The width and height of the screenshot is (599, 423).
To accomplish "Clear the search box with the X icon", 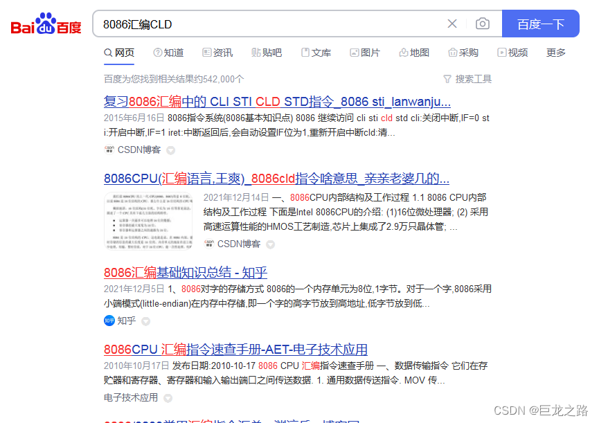I will [x=452, y=24].
